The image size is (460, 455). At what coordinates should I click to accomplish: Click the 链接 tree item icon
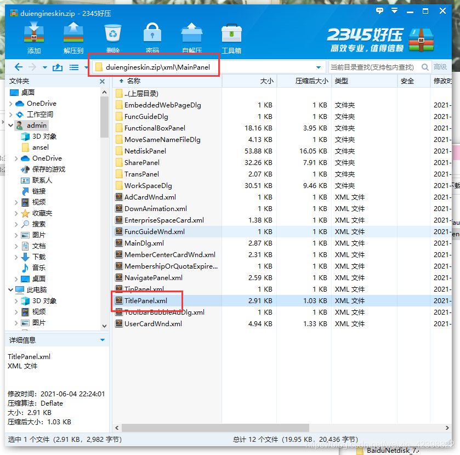(25, 191)
